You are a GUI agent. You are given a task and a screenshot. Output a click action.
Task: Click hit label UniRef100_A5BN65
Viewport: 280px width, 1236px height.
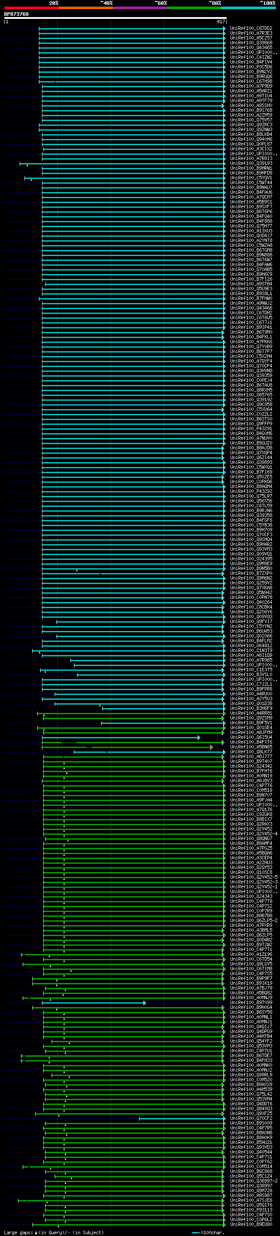tap(251, 747)
